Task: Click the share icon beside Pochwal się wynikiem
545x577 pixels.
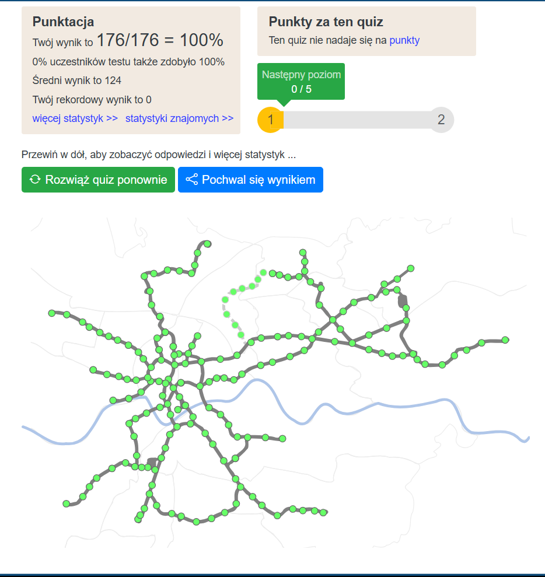Action: (191, 180)
